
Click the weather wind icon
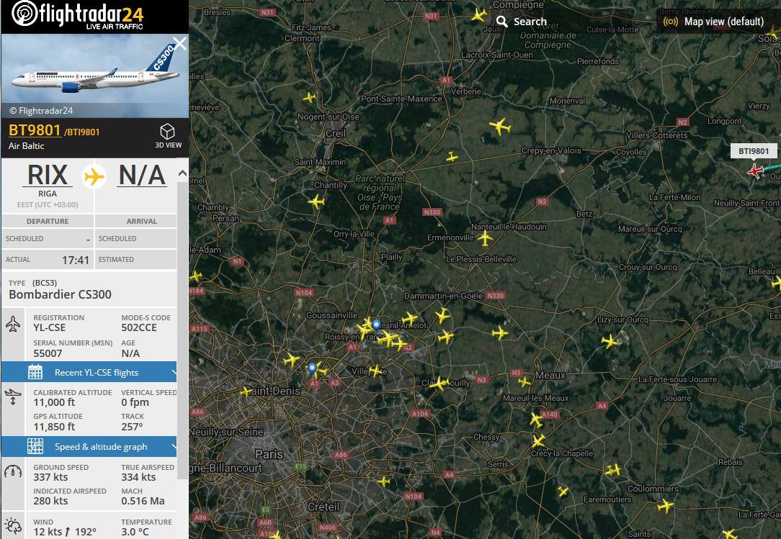pyautogui.click(x=13, y=526)
